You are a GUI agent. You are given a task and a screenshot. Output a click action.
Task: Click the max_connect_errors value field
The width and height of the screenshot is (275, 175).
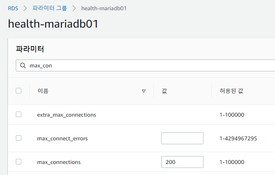tap(182, 138)
